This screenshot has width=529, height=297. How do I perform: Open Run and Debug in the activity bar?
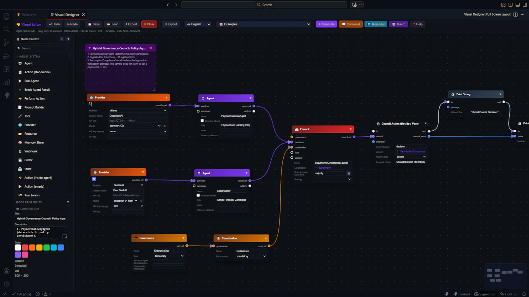(6, 56)
